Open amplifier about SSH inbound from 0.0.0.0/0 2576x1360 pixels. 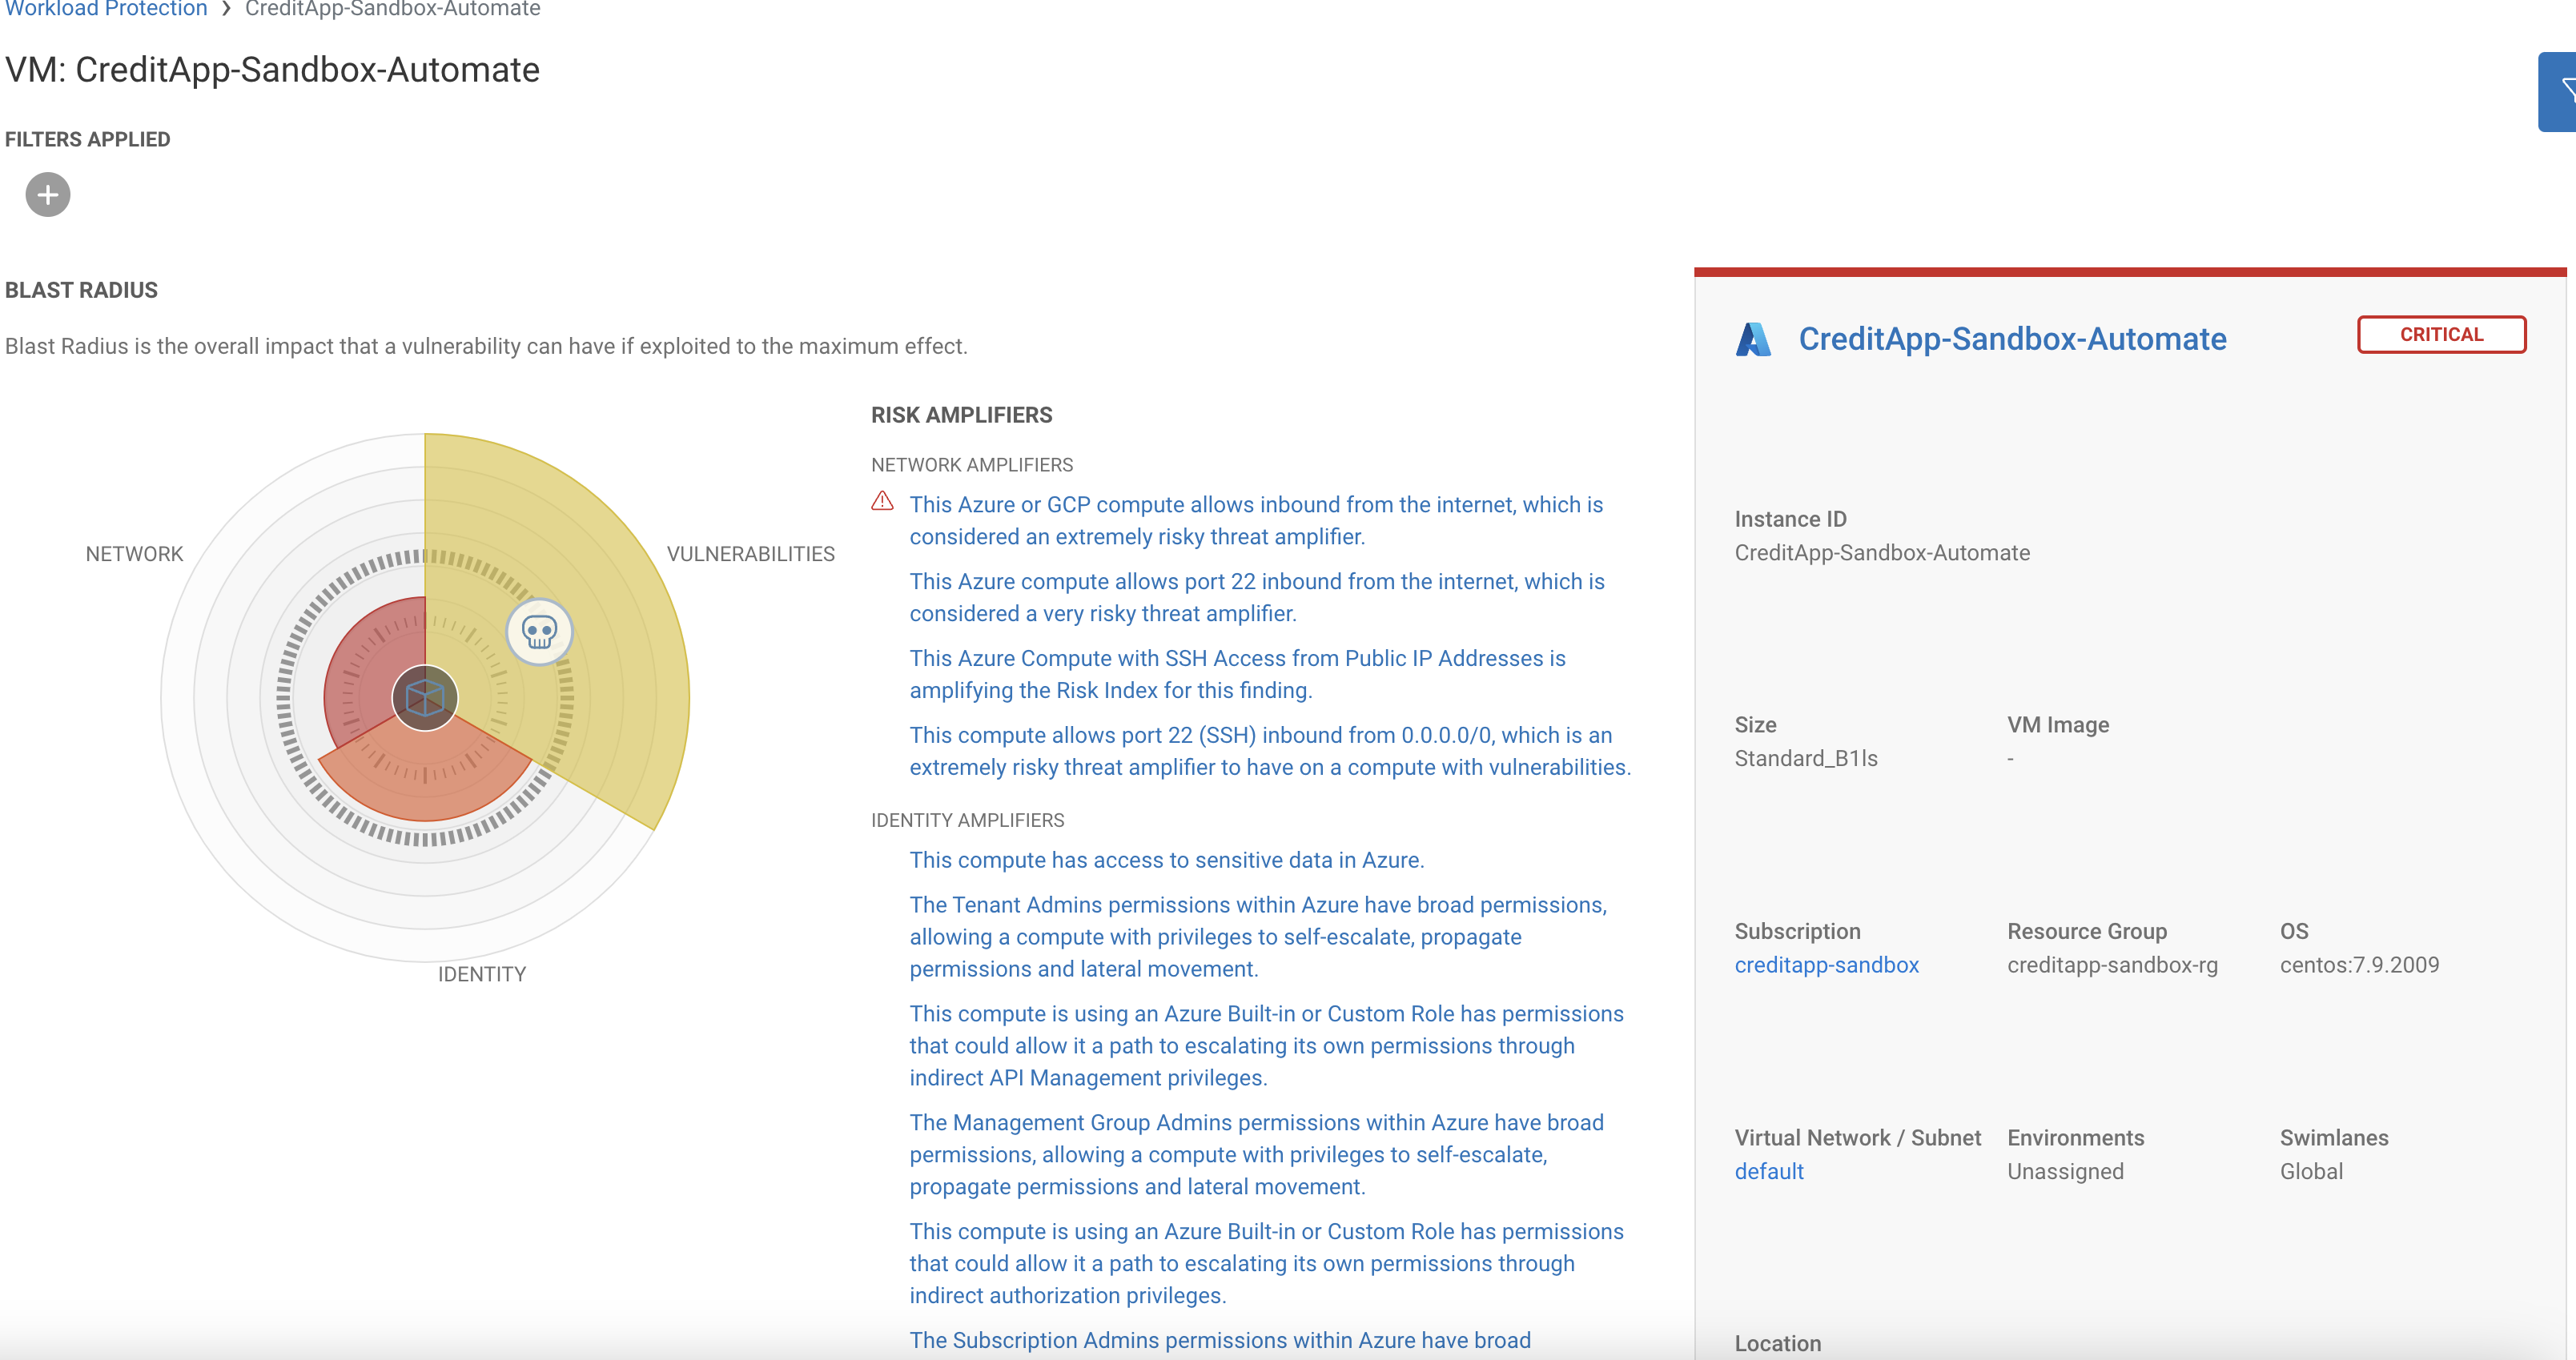[x=1270, y=752]
